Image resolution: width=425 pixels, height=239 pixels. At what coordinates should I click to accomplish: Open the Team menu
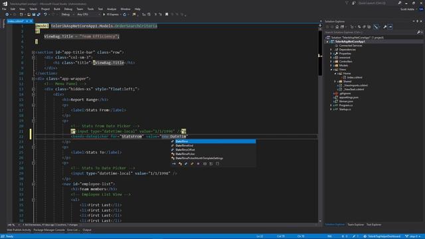point(80,9)
